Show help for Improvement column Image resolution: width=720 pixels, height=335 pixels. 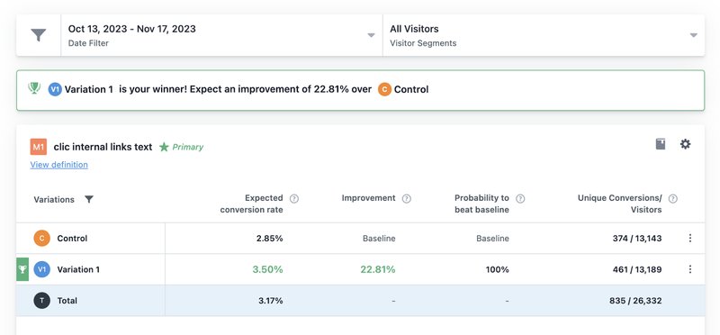point(407,198)
